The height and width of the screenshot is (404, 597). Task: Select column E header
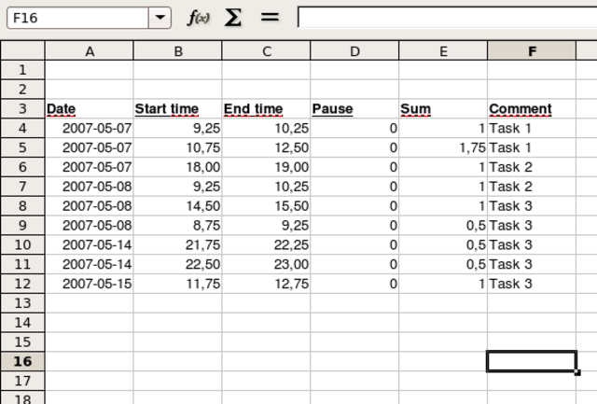click(443, 51)
